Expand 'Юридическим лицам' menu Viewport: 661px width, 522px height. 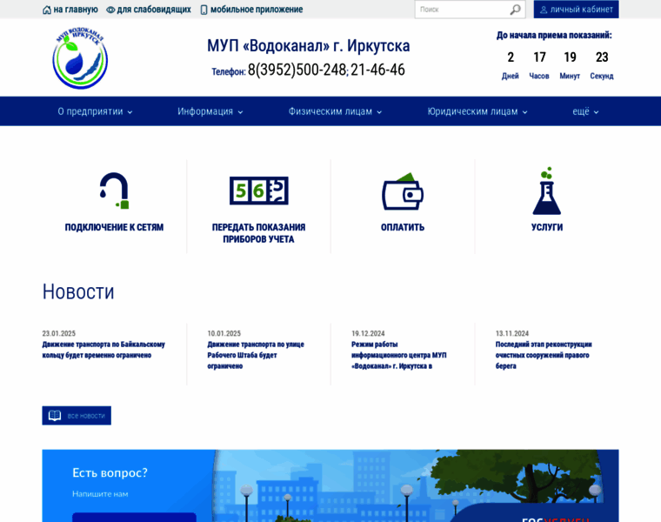[477, 111]
